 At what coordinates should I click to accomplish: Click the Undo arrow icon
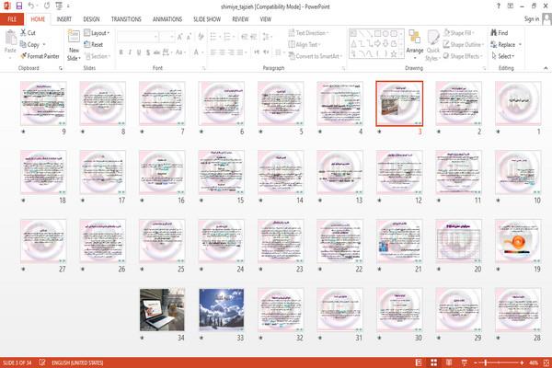31,6
